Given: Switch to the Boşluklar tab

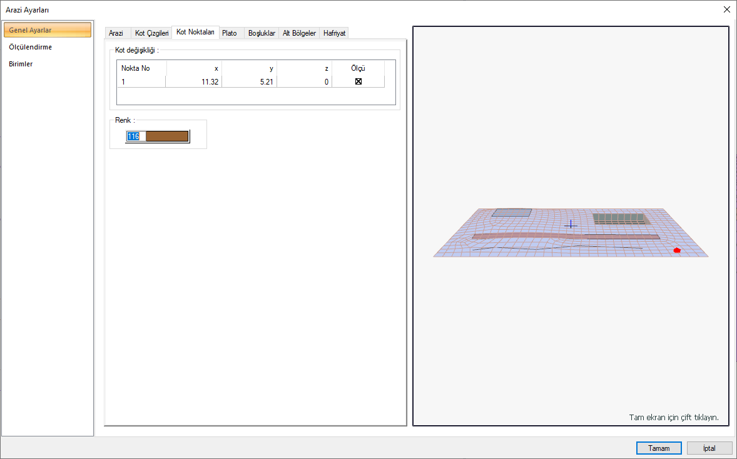Looking at the screenshot, I should coord(262,33).
